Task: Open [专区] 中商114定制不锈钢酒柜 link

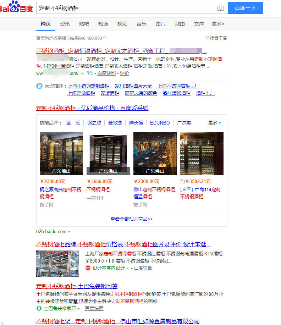Action: [200, 193]
